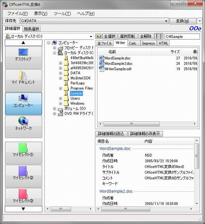The image size is (205, 224).
Task: Switch to the Calc file tab
Action: pyautogui.click(x=132, y=43)
